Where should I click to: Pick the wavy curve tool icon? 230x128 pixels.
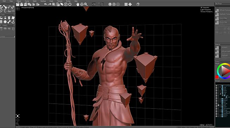pos(13,22)
